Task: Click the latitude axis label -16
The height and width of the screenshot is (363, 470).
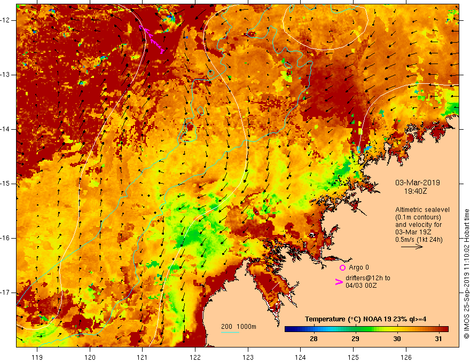Action: pyautogui.click(x=5, y=238)
